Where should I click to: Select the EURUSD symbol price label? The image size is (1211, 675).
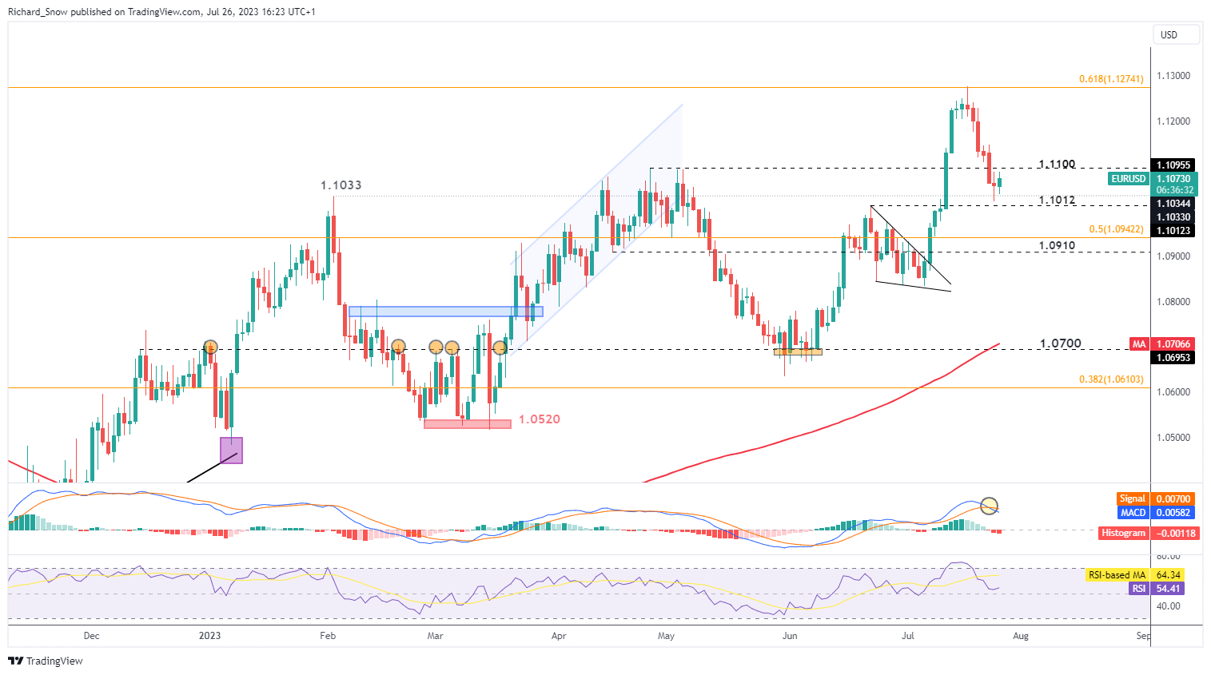(1129, 179)
